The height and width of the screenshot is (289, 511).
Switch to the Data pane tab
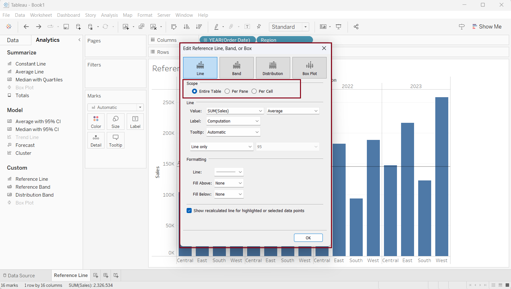(x=13, y=40)
